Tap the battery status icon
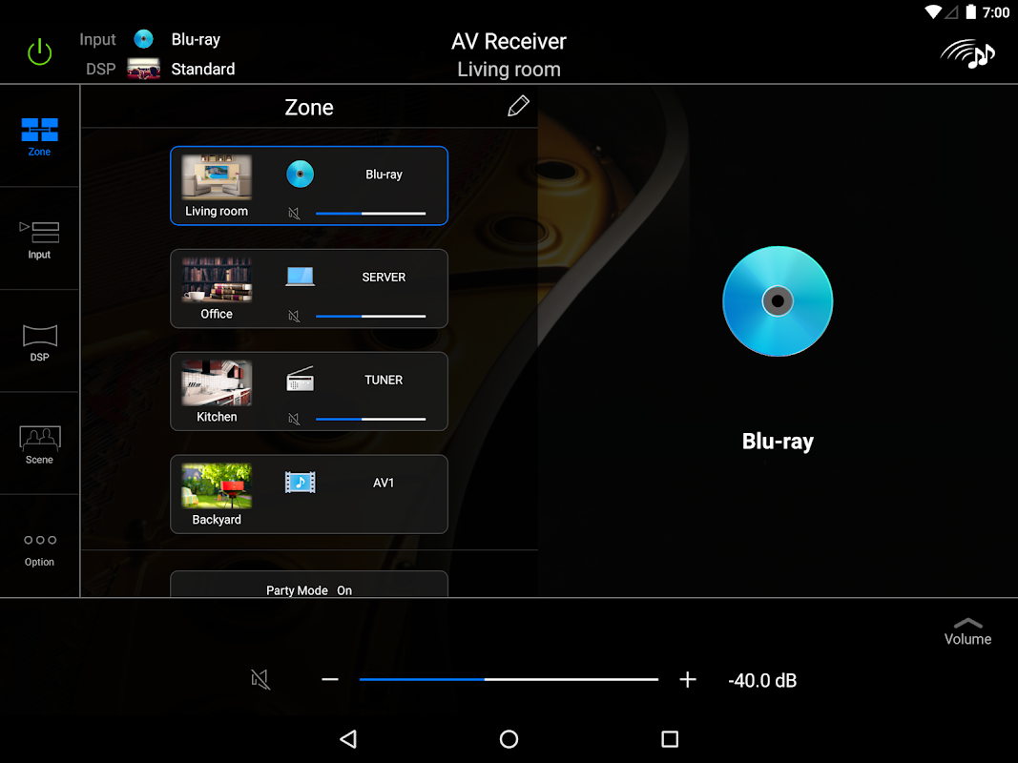 pos(970,12)
